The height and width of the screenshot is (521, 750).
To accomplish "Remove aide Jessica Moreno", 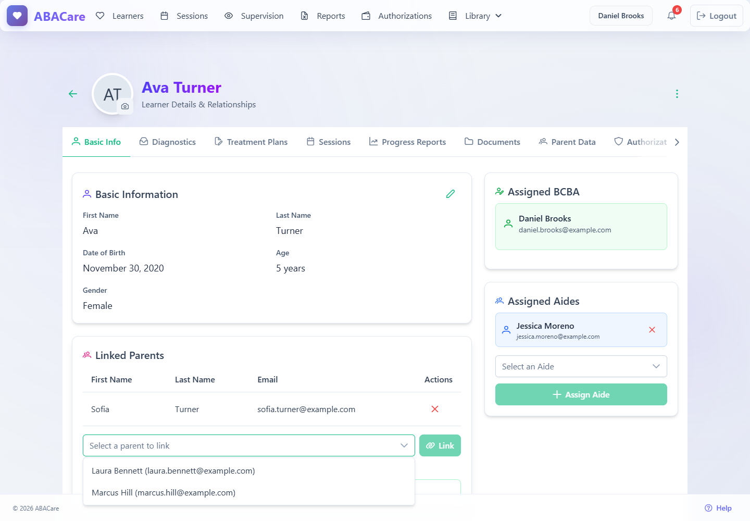I will click(652, 330).
